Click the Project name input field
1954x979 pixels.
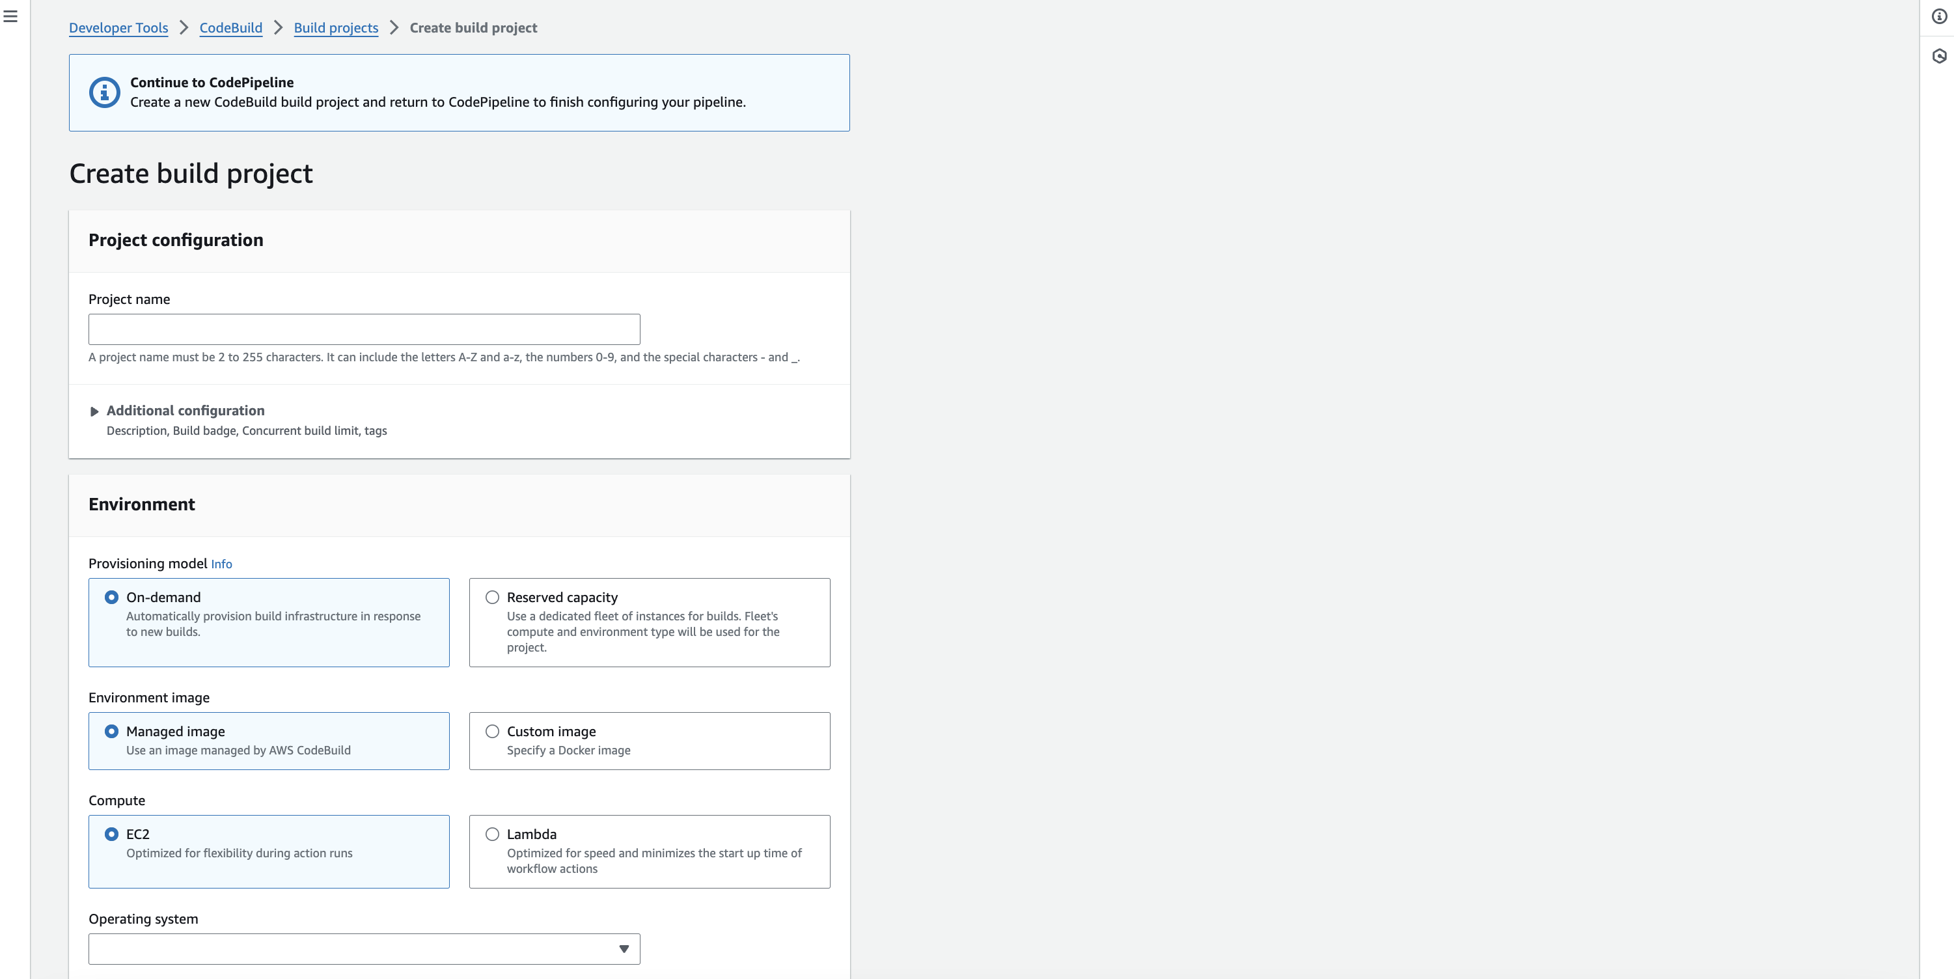coord(364,329)
